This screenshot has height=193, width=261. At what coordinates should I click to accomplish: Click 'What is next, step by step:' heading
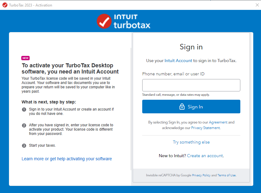[49, 102]
